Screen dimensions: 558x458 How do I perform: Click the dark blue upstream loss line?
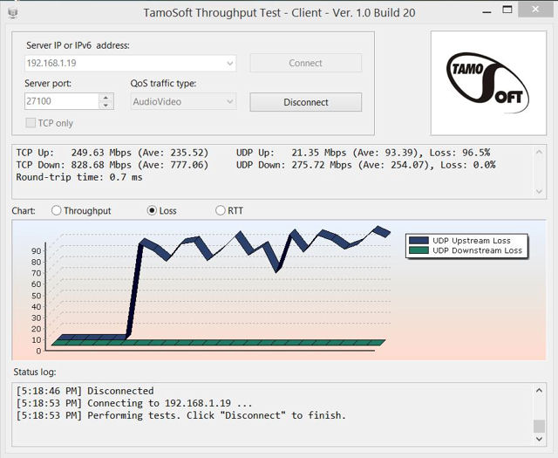pyautogui.click(x=134, y=289)
